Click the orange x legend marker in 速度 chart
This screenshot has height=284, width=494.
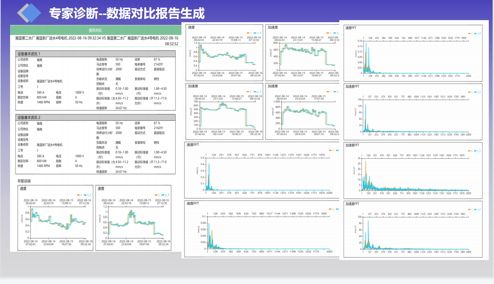pos(78,195)
